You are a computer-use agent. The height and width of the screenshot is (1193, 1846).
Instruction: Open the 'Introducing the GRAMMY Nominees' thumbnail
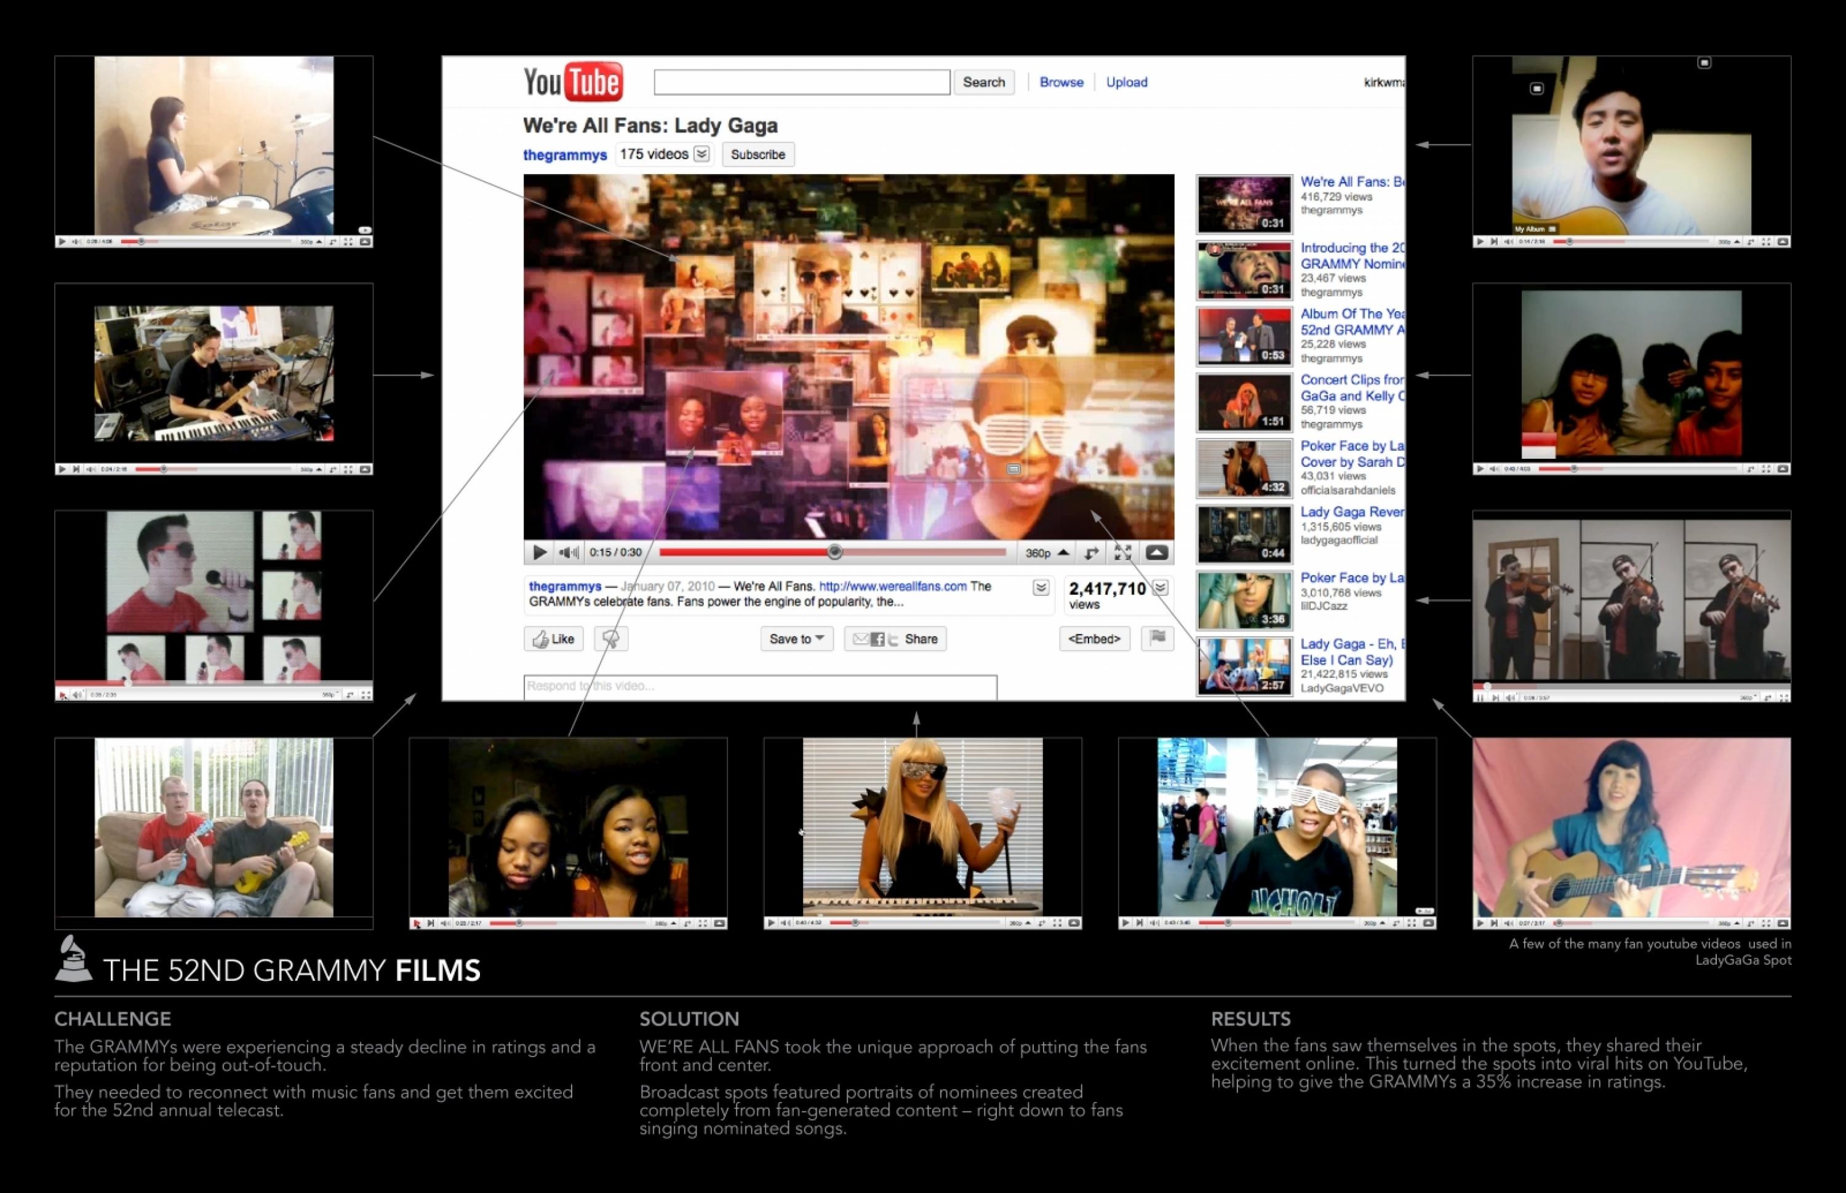point(1244,271)
